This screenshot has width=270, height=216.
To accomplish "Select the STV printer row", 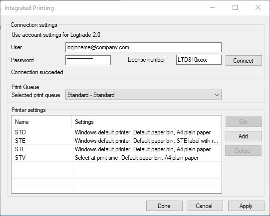I will coord(116,157).
